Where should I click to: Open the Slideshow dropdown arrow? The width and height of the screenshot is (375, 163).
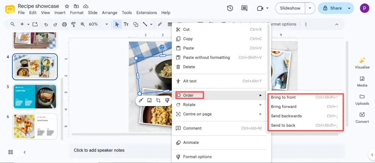(x=310, y=8)
